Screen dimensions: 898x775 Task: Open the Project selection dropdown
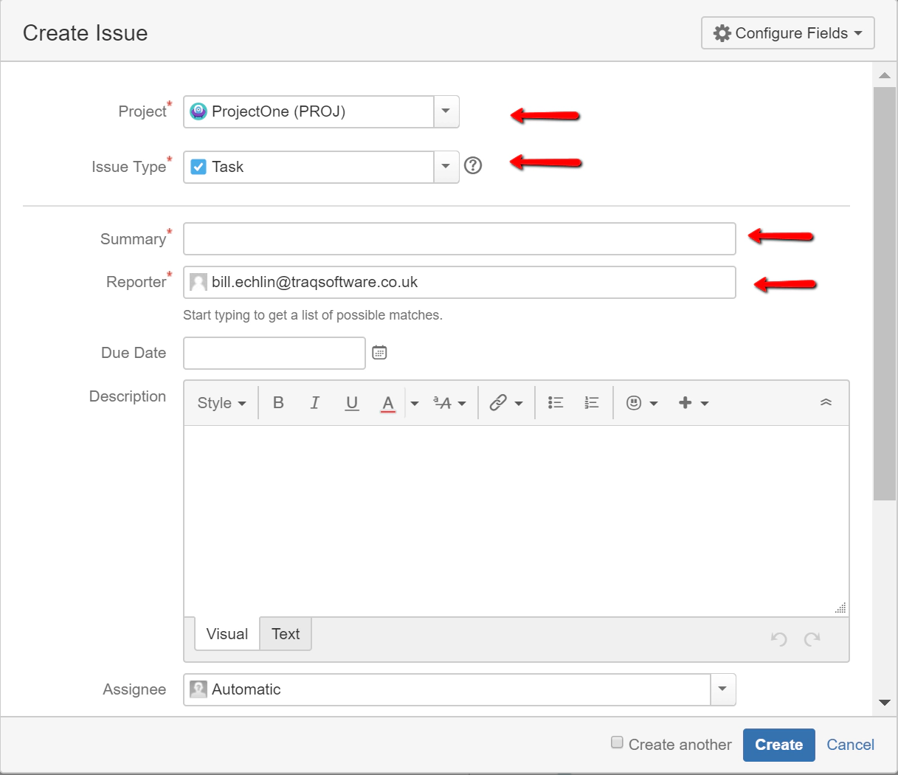click(x=446, y=111)
